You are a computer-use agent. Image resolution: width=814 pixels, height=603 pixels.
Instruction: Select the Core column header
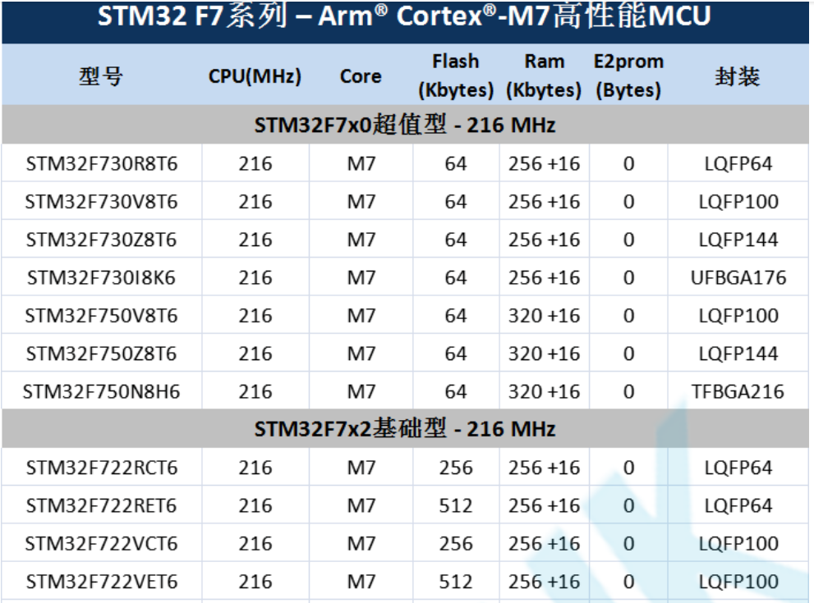tap(358, 74)
